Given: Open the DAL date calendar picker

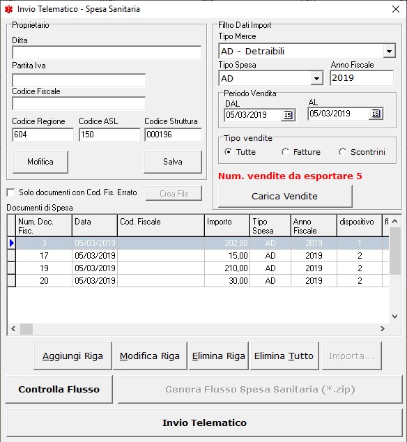Looking at the screenshot, I should click(288, 115).
